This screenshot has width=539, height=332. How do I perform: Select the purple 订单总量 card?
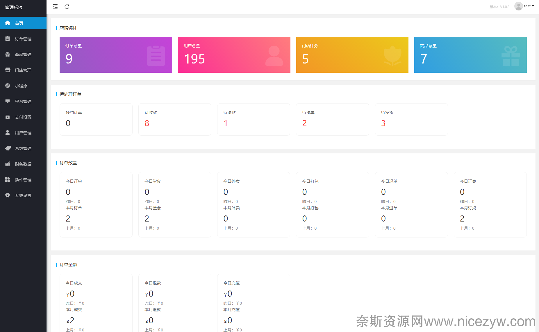pyautogui.click(x=116, y=55)
